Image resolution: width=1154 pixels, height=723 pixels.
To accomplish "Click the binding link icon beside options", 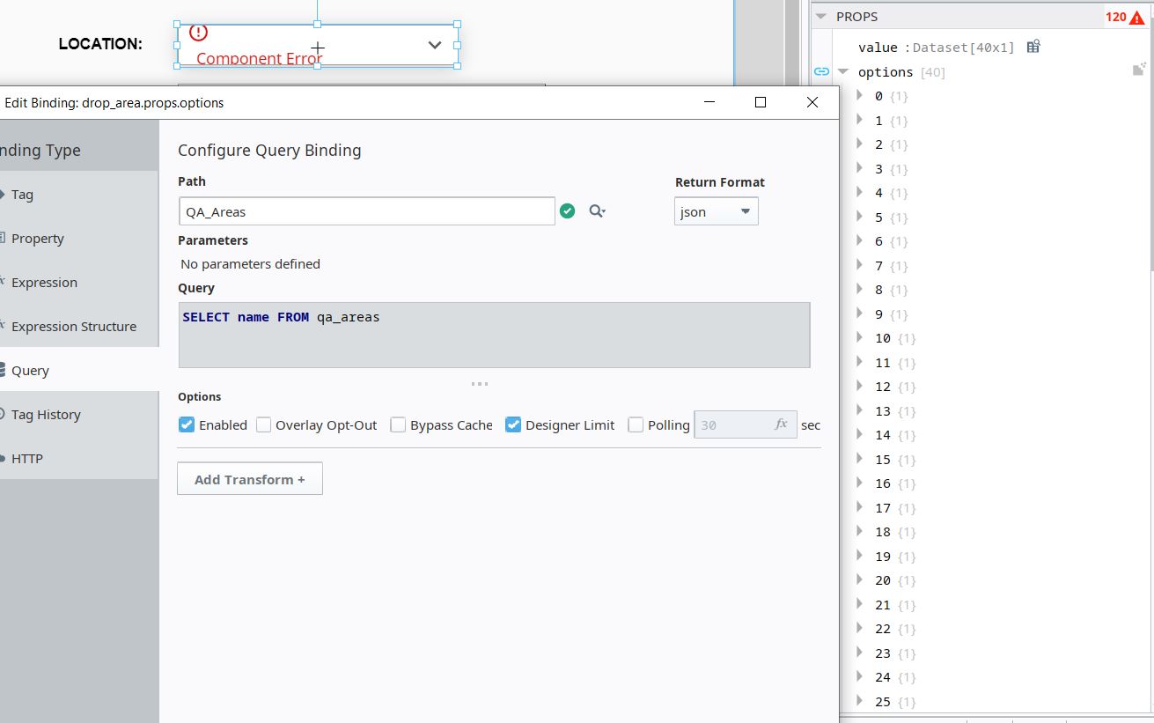I will [x=821, y=71].
